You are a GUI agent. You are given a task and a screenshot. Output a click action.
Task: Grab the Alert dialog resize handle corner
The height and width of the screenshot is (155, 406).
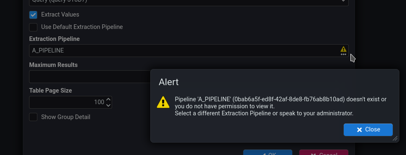tap(395, 138)
